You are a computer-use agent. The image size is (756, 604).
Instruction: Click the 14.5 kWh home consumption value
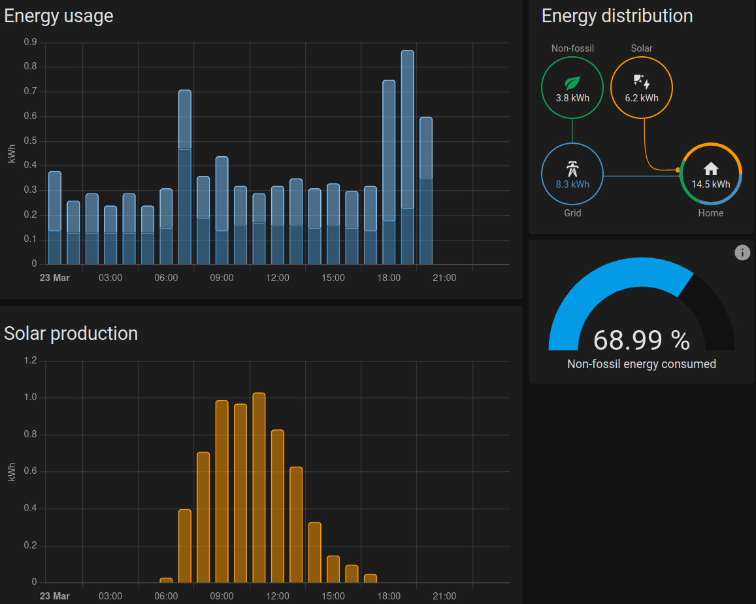tap(711, 184)
